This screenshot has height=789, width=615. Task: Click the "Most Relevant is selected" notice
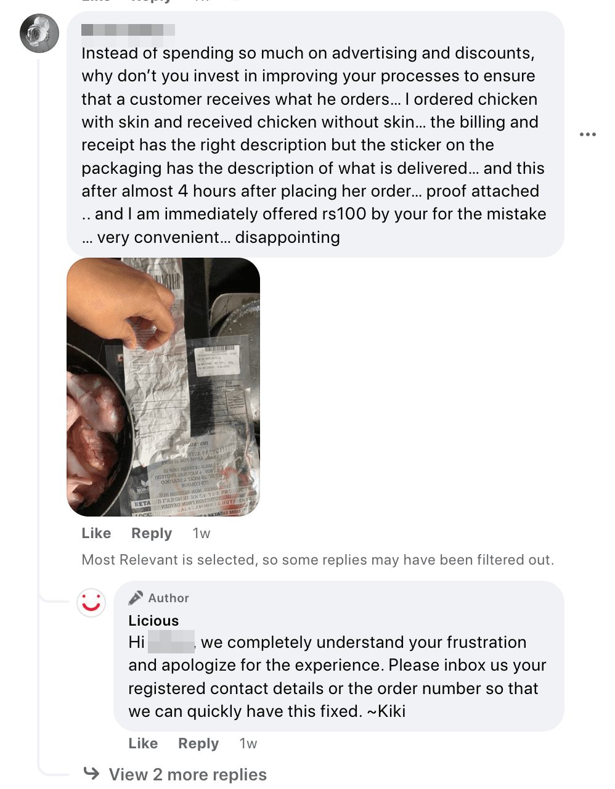317,560
